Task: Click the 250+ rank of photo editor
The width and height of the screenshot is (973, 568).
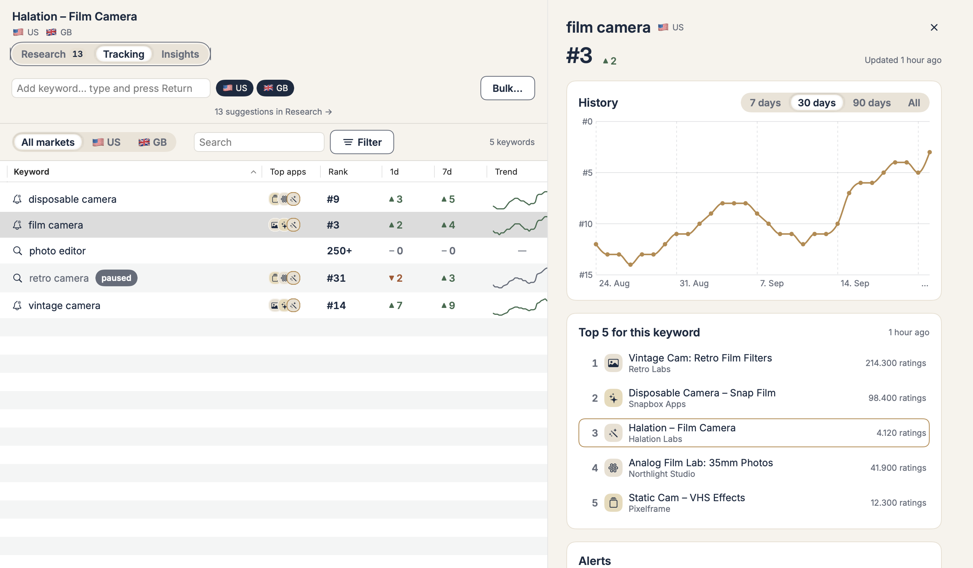Action: 339,251
